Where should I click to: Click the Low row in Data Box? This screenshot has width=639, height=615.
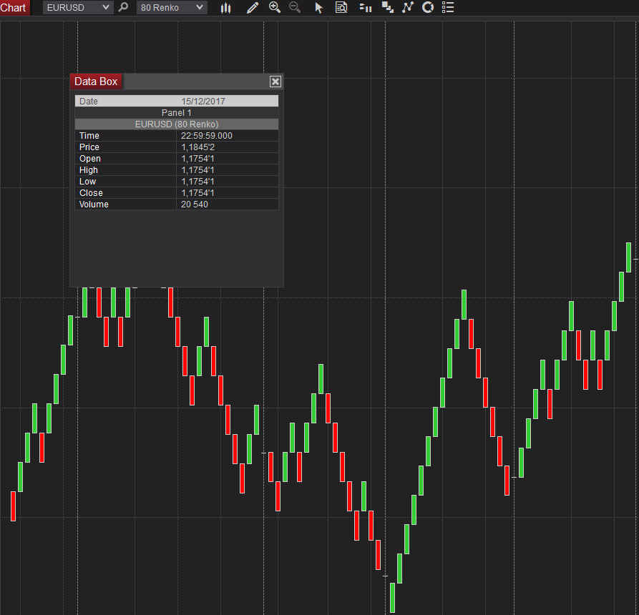click(177, 181)
